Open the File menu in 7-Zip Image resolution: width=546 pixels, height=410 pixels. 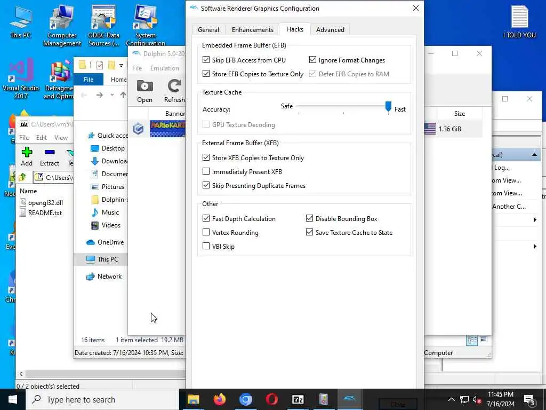[24, 137]
